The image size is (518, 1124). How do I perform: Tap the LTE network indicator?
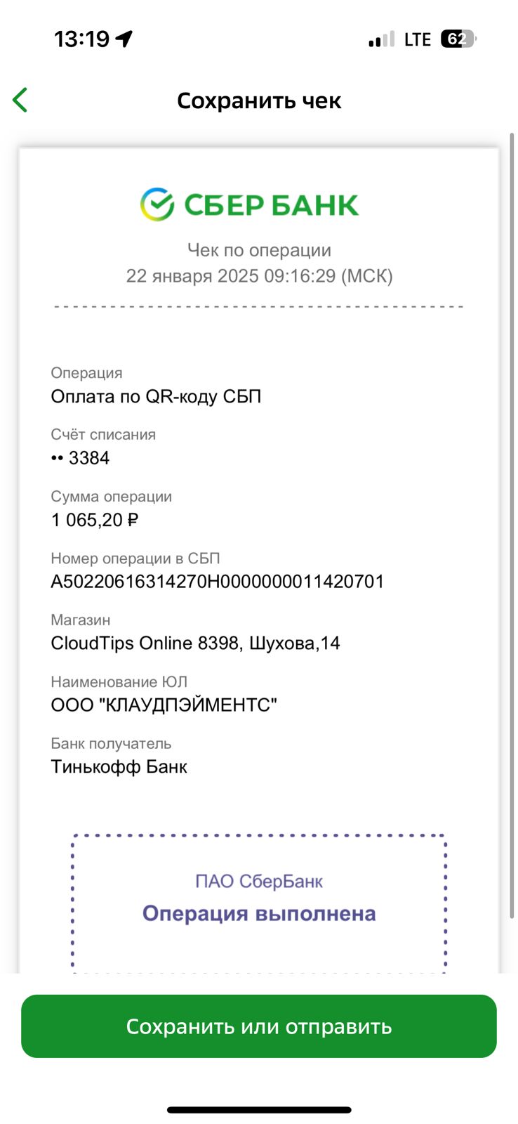click(x=418, y=39)
